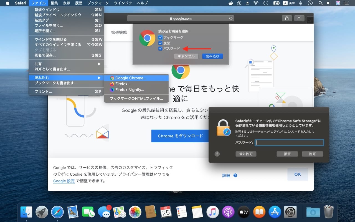
Task: Click キャンセル in import dialog
Action: point(186,56)
